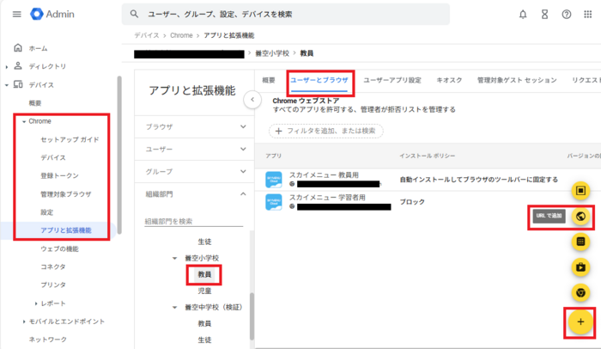Image resolution: width=601 pixels, height=349 pixels.
Task: Collapse the 組織部門 section
Action: tap(242, 194)
